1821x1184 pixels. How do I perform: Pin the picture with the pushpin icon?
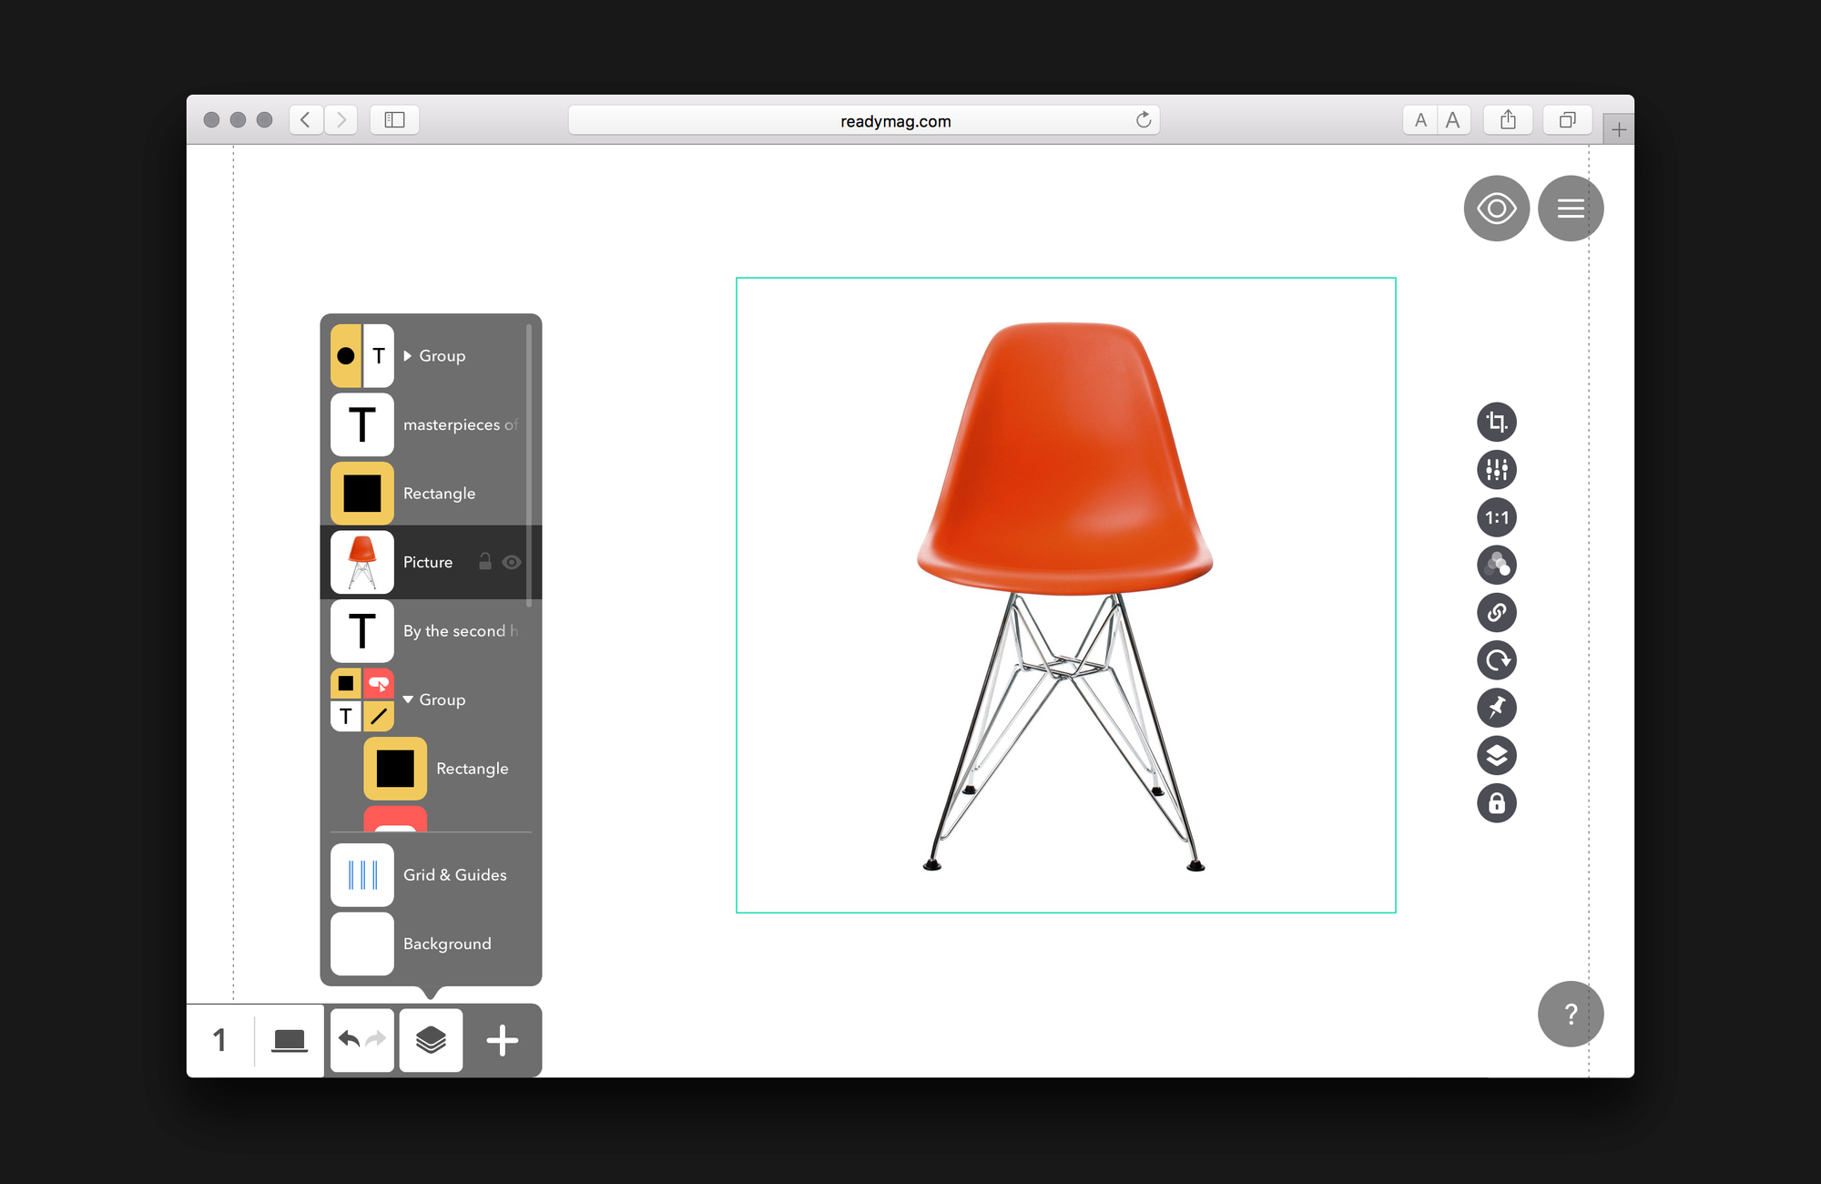(x=1496, y=708)
